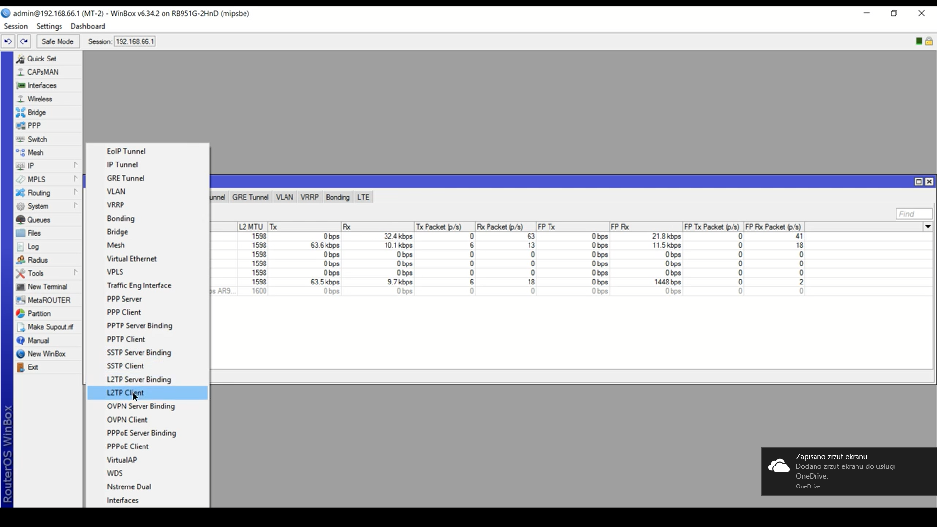Click the Find search field
The width and height of the screenshot is (937, 527).
(x=914, y=214)
